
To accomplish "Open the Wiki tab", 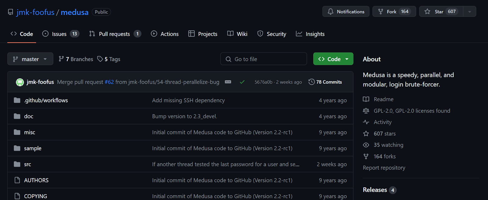I will coord(237,34).
